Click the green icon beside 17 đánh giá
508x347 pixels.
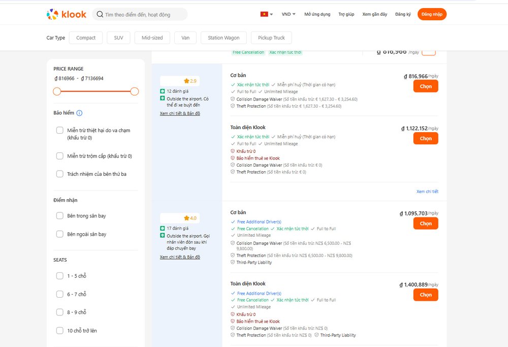(x=163, y=229)
